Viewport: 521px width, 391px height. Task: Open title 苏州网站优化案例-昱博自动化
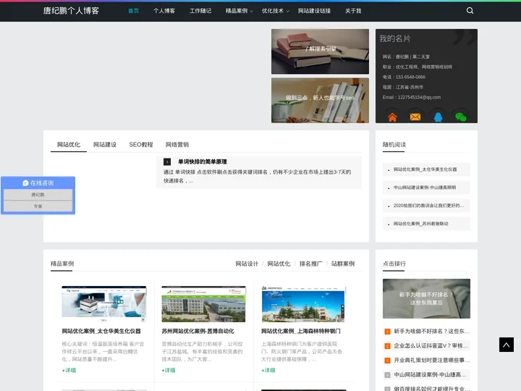tap(198, 331)
